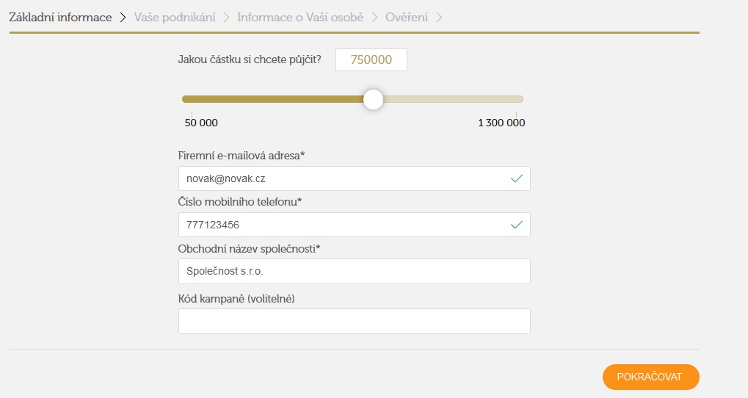Click the Číslo mobilního telefonu field
This screenshot has width=748, height=398.
[x=354, y=225]
